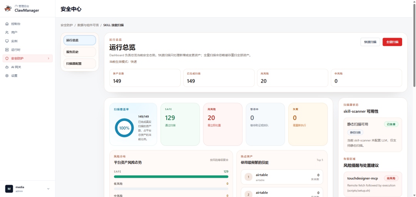
Task: Click the AI 网关 robot icon
Action: tap(7, 67)
